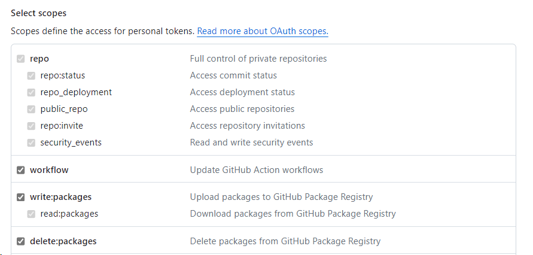
Task: Toggle the security_events checkbox
Action: coord(31,142)
